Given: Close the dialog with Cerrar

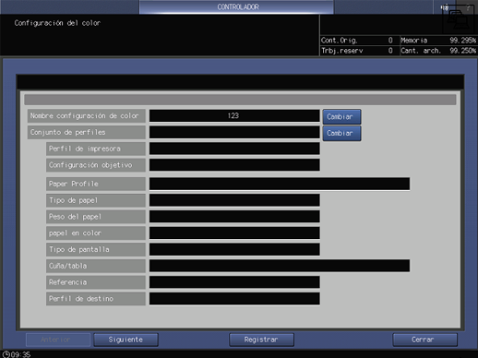Looking at the screenshot, I should click(x=424, y=340).
